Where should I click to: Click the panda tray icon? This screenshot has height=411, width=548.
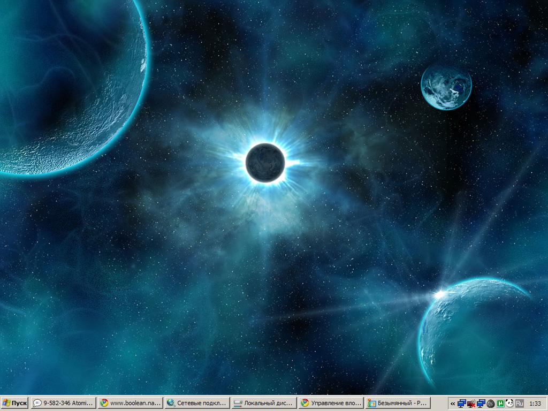(509, 404)
